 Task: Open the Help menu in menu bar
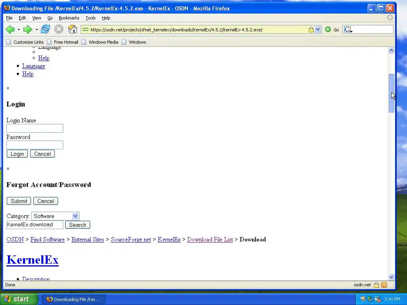pos(106,18)
